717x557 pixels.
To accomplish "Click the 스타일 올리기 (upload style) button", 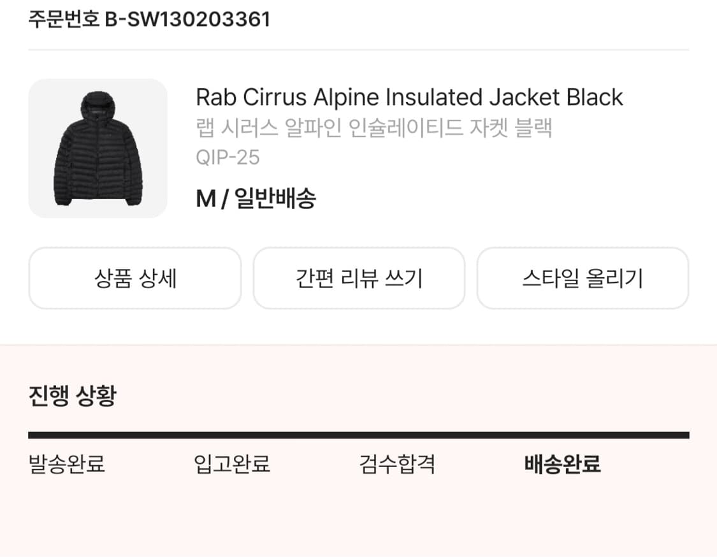I will tap(583, 278).
